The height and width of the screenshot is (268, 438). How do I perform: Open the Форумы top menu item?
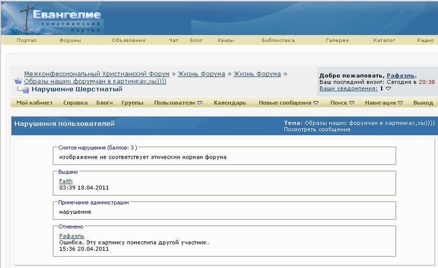70,40
